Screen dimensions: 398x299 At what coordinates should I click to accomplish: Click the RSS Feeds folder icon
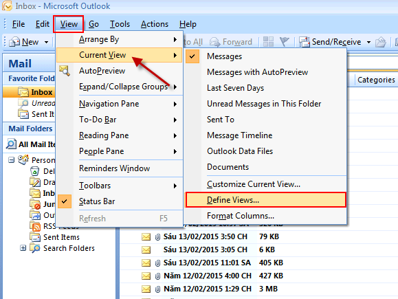click(x=35, y=226)
